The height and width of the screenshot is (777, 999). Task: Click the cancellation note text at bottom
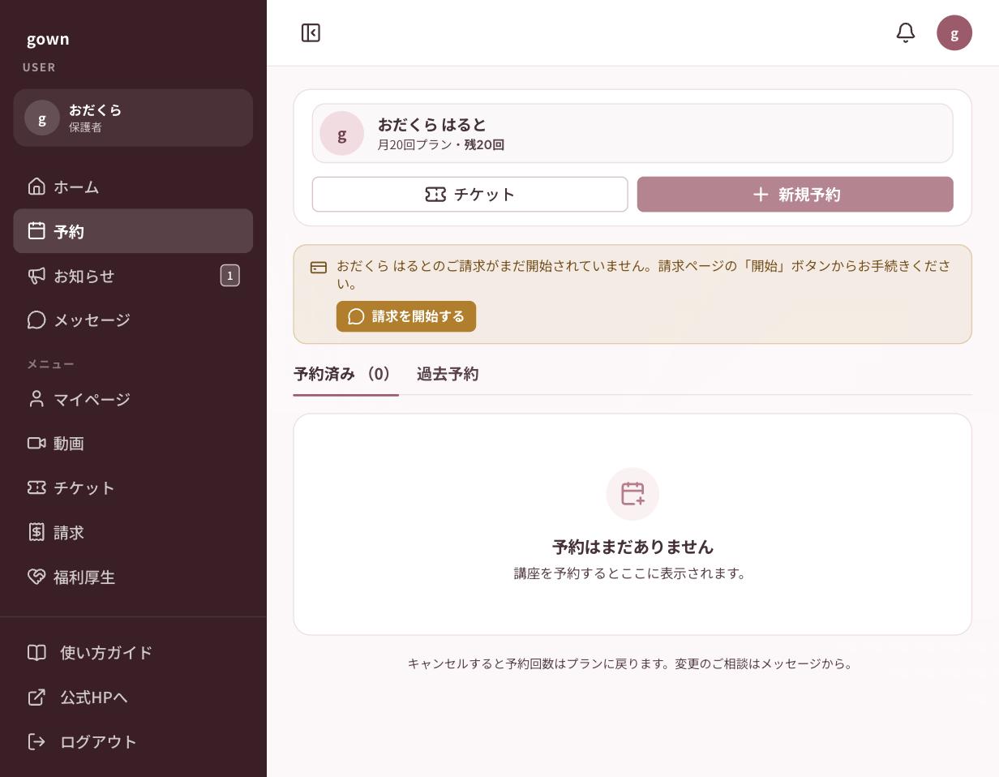[630, 663]
